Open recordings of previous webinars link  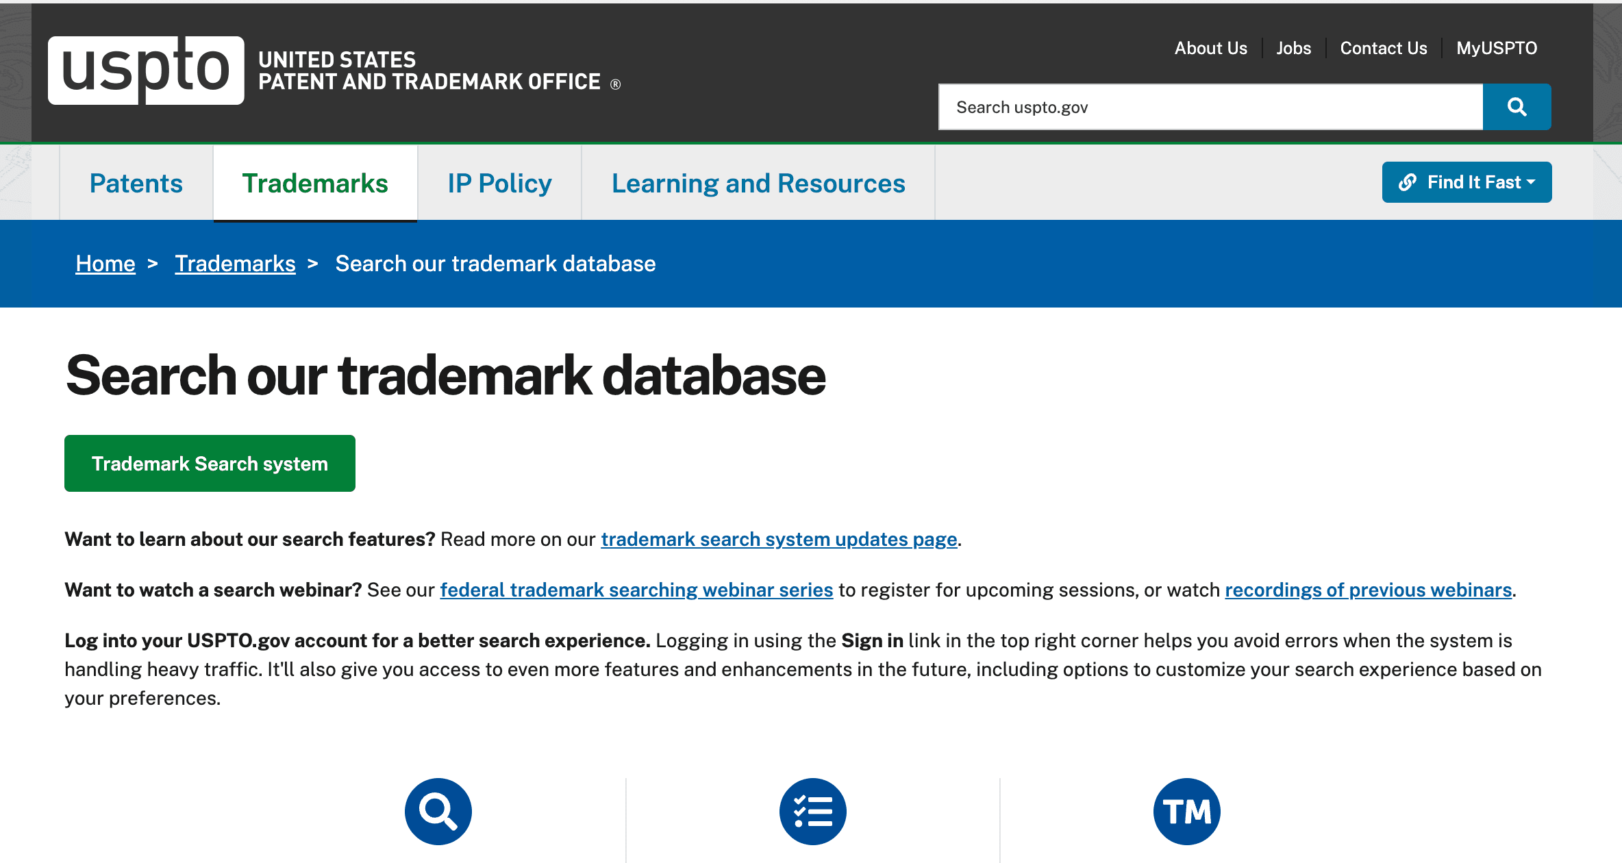click(x=1369, y=590)
